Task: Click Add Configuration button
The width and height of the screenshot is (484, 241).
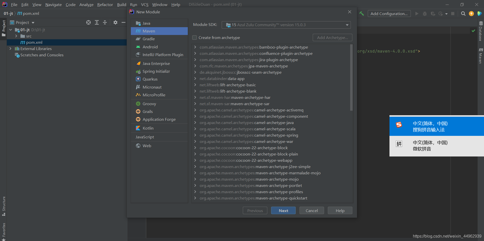Action: 389,14
